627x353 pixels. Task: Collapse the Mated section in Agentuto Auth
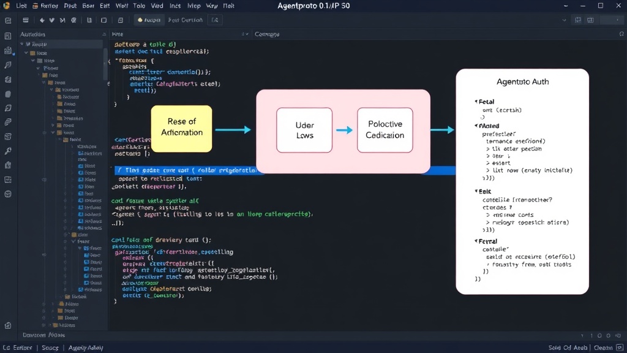(x=476, y=126)
